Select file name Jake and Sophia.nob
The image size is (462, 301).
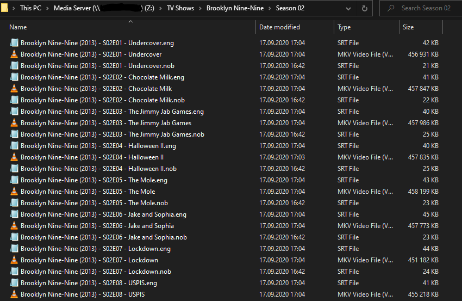click(x=104, y=237)
